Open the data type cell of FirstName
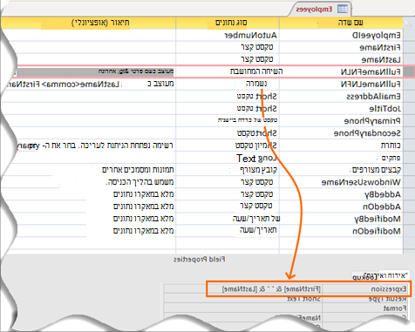The width and height of the screenshot is (415, 332). pos(228,47)
